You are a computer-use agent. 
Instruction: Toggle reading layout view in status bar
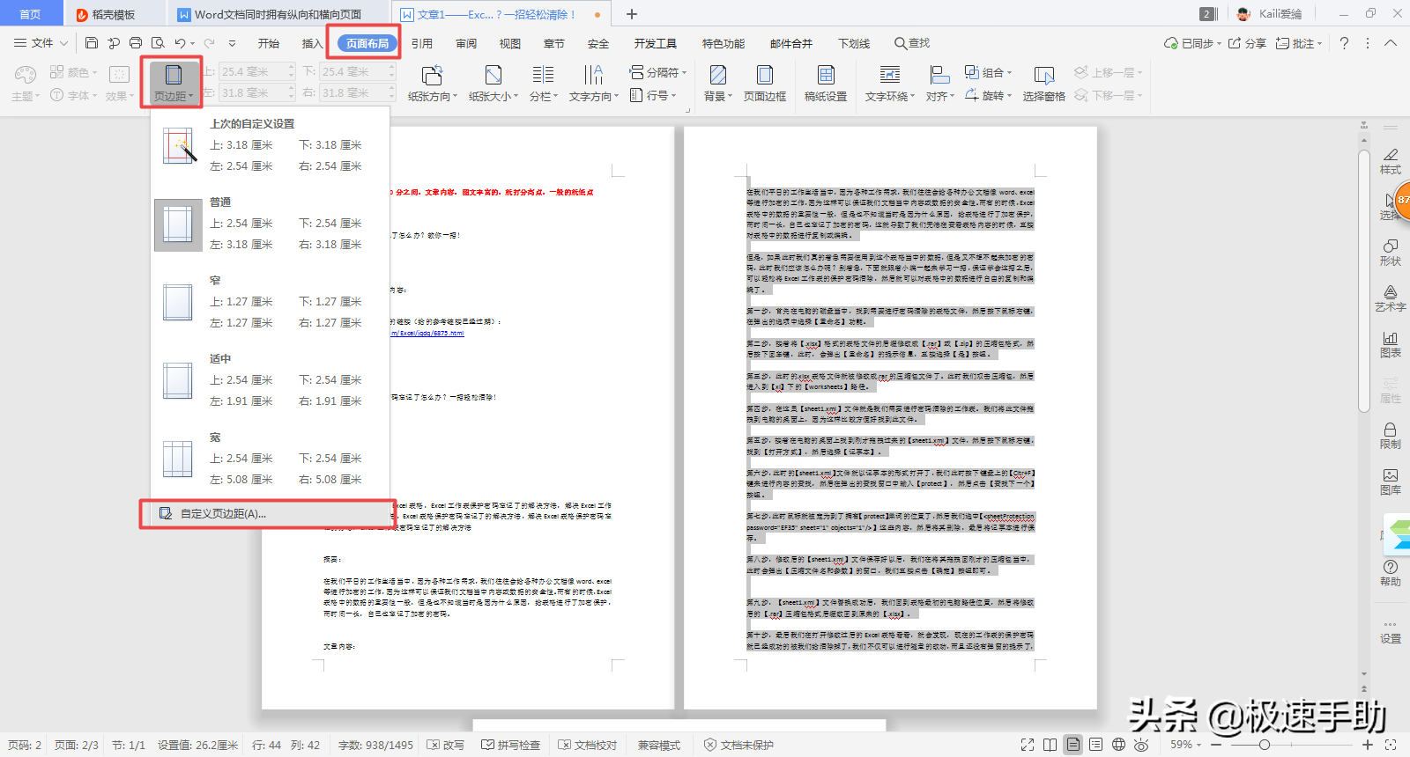coord(1050,745)
